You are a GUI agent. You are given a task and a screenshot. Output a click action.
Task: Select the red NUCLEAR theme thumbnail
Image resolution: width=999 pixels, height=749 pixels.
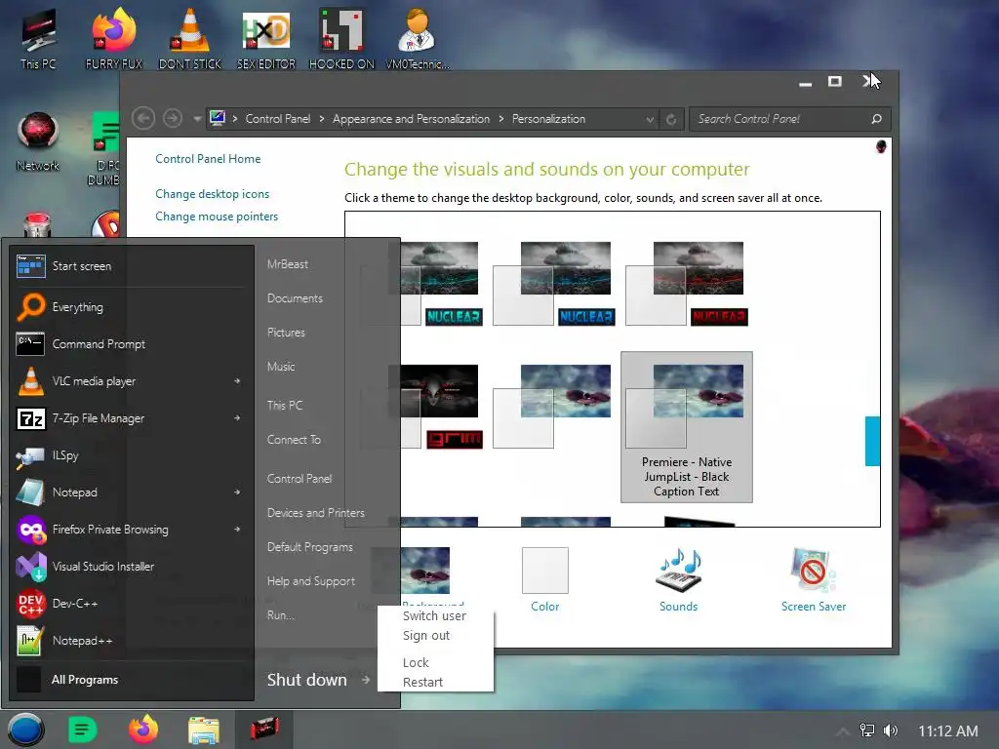[687, 284]
